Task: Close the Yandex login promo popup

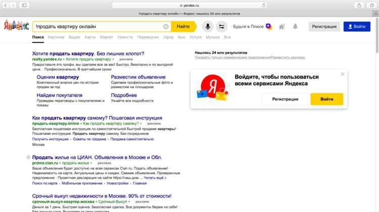Action: pyautogui.click(x=342, y=74)
